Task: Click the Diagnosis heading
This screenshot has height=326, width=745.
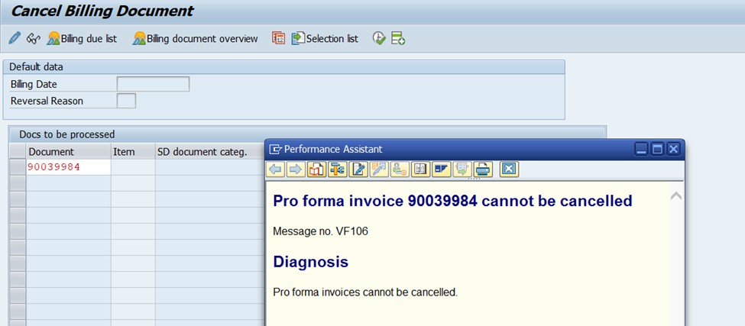Action: (311, 261)
